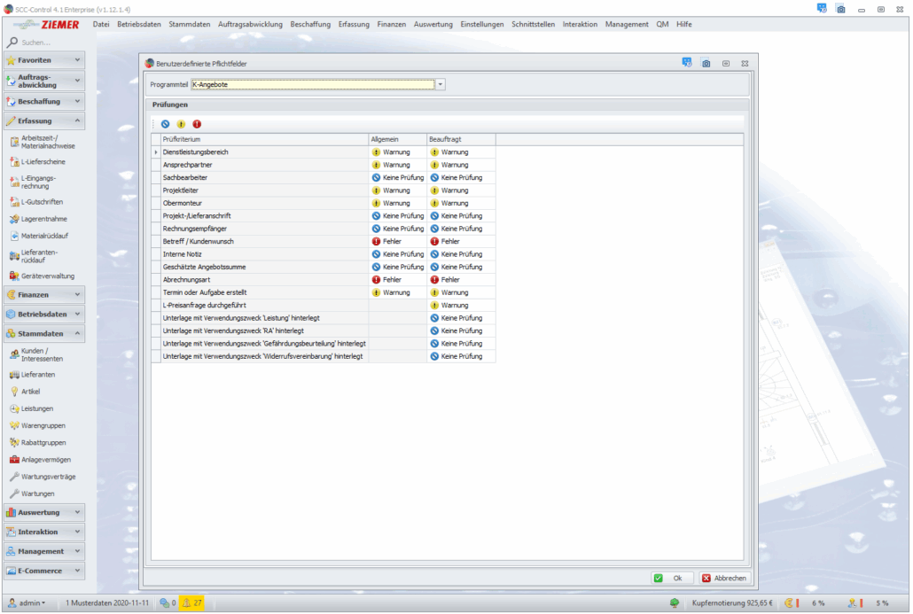
Task: Open the screenshot camera icon in the dialog title bar
Action: click(x=706, y=64)
